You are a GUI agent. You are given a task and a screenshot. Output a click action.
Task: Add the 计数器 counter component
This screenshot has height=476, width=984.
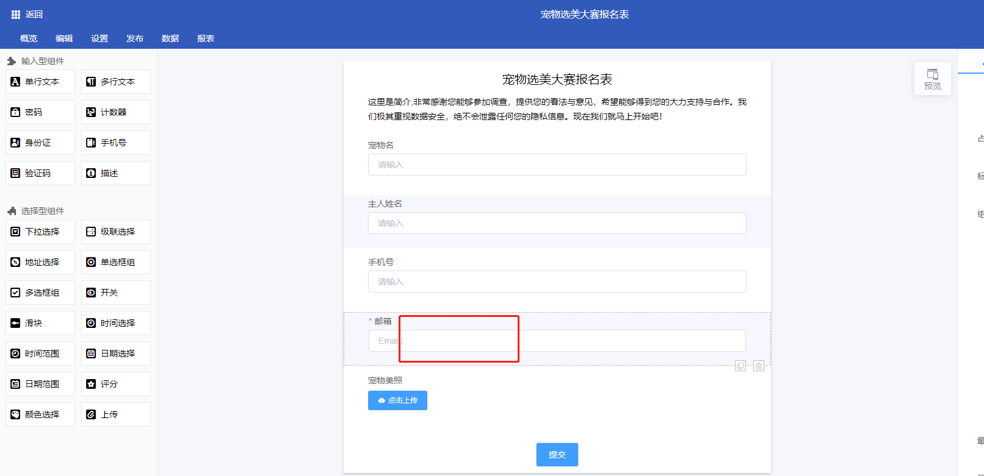pyautogui.click(x=116, y=112)
